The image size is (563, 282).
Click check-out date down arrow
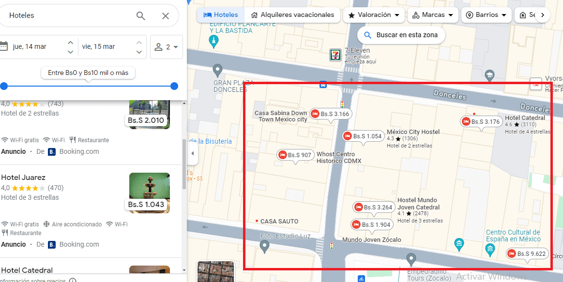coord(139,52)
